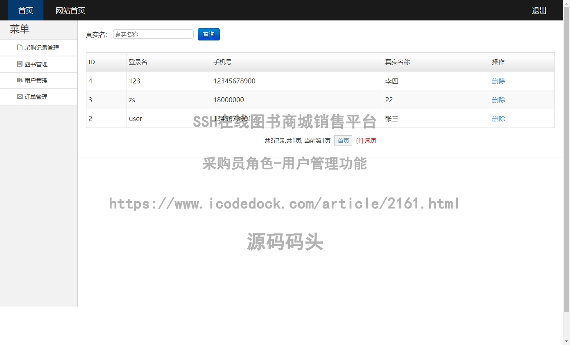570x345 pixels.
Task: Click the books icon beside 用户管理
Action: (20, 80)
